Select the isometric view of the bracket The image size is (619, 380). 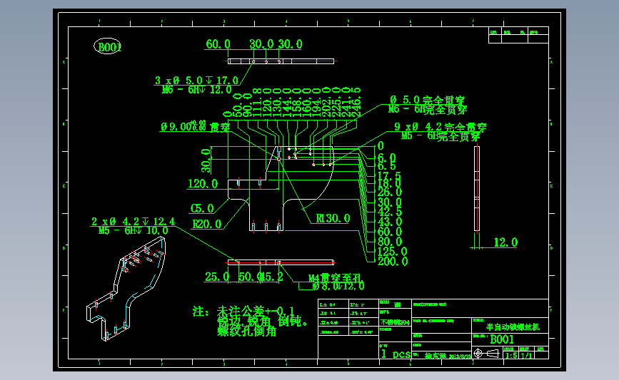[126, 289]
